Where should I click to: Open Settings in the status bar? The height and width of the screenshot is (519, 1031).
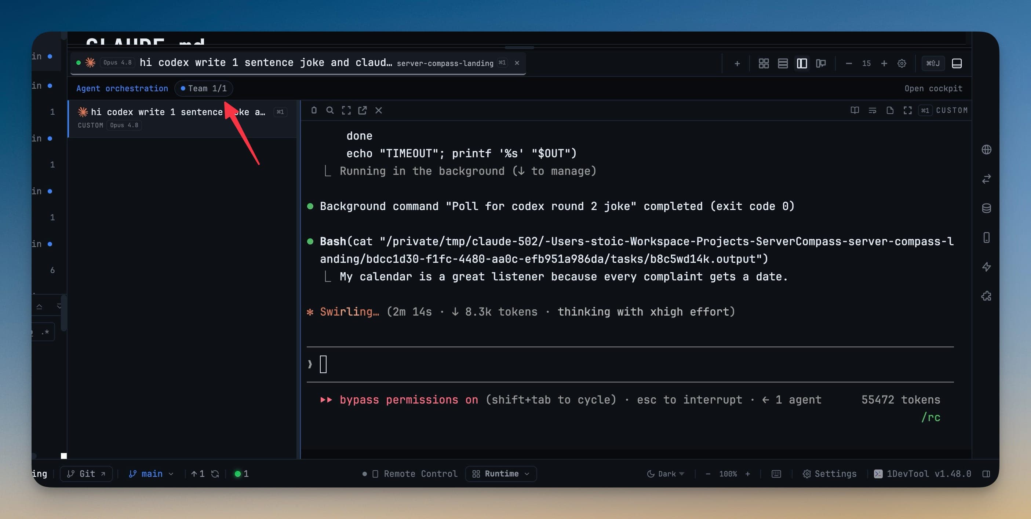pos(830,474)
